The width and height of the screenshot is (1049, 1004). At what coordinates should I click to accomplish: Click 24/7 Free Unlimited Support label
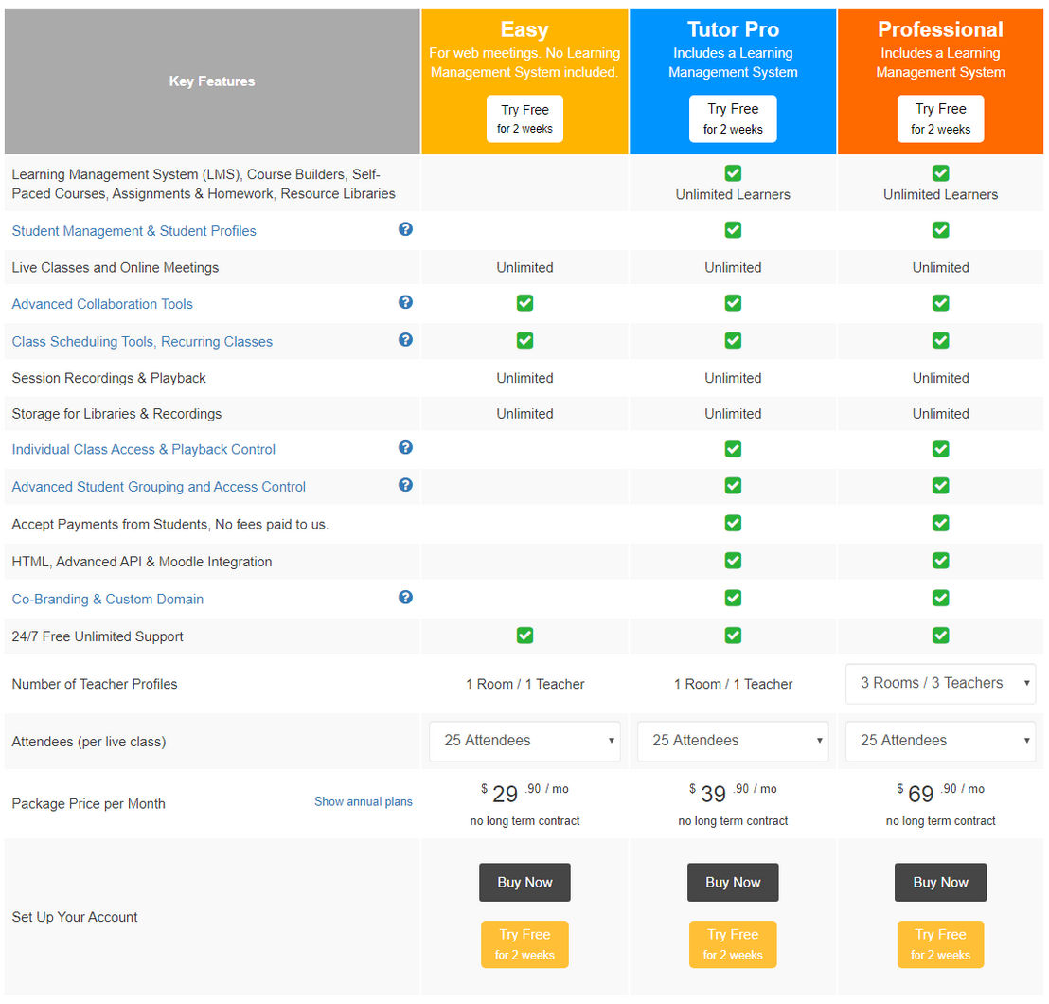[98, 636]
